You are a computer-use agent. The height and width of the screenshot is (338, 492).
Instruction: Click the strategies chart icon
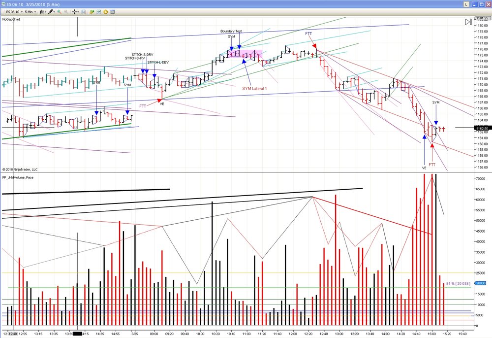tap(99, 12)
